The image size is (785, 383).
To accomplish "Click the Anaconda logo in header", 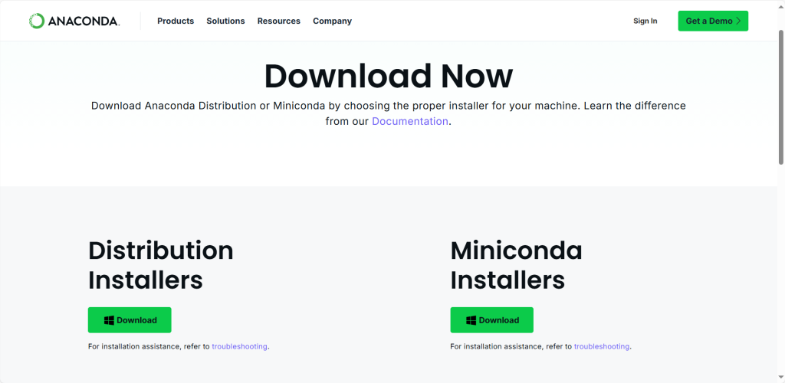I will (x=74, y=21).
